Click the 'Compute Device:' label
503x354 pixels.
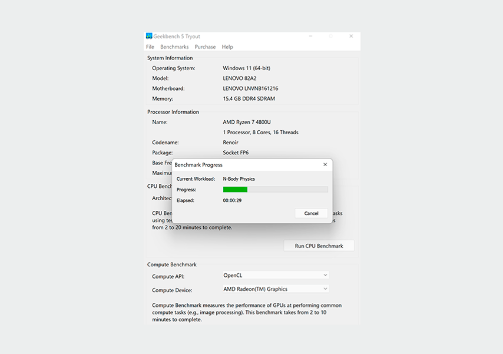[x=172, y=290]
